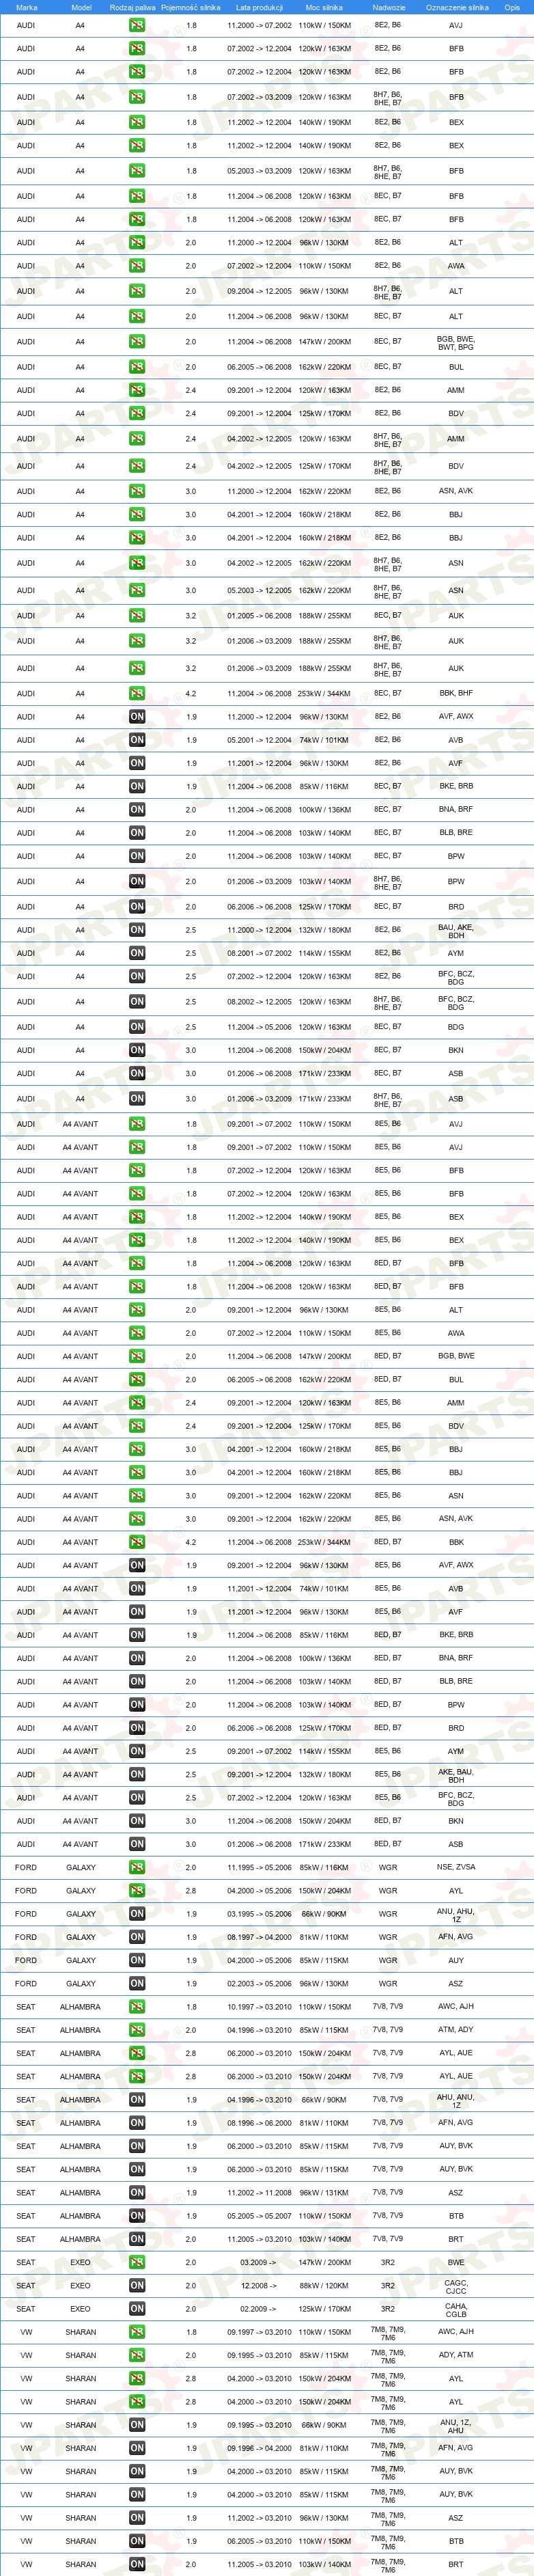The image size is (534, 2576).
Task: Click petrol icon in Seat Alhambra ATM, ADY row
Action: [x=137, y=2030]
